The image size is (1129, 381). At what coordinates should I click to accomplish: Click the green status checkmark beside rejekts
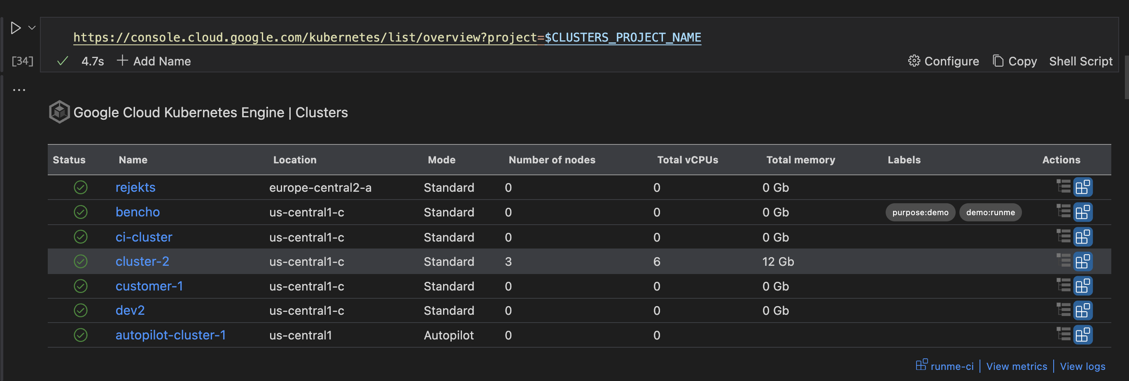tap(81, 188)
